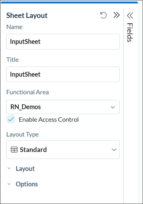Expand the Options section chevron
Screen dimensions: 143x204
pos(9,184)
